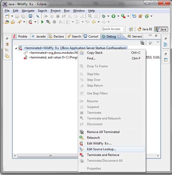Click the Run External Tools icon

point(123,16)
